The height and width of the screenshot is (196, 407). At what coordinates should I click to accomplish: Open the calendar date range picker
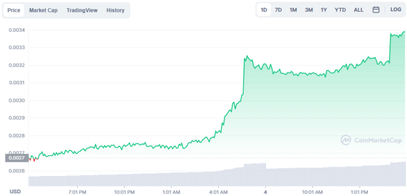point(376,10)
